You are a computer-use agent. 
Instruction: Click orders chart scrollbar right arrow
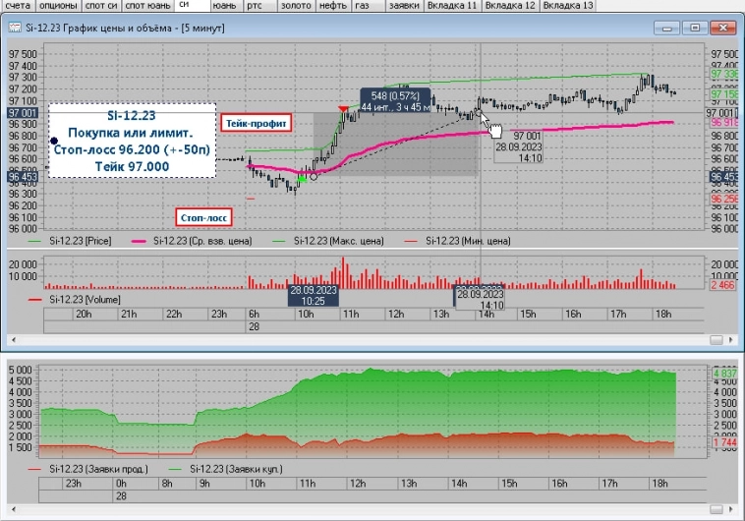tap(730, 509)
